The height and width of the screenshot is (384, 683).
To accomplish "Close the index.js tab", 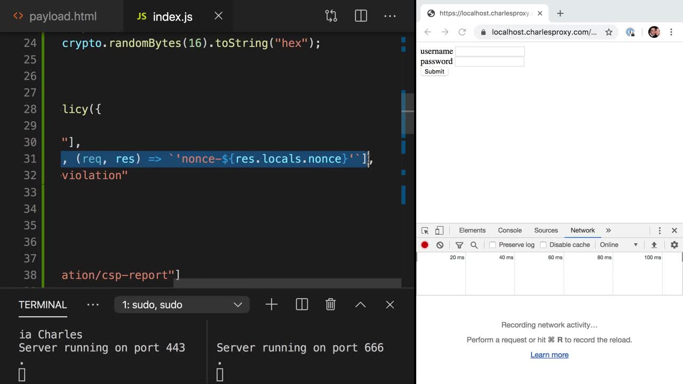I will point(218,16).
